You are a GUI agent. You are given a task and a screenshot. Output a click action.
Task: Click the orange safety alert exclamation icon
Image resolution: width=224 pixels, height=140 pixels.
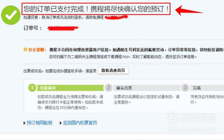click(25, 49)
